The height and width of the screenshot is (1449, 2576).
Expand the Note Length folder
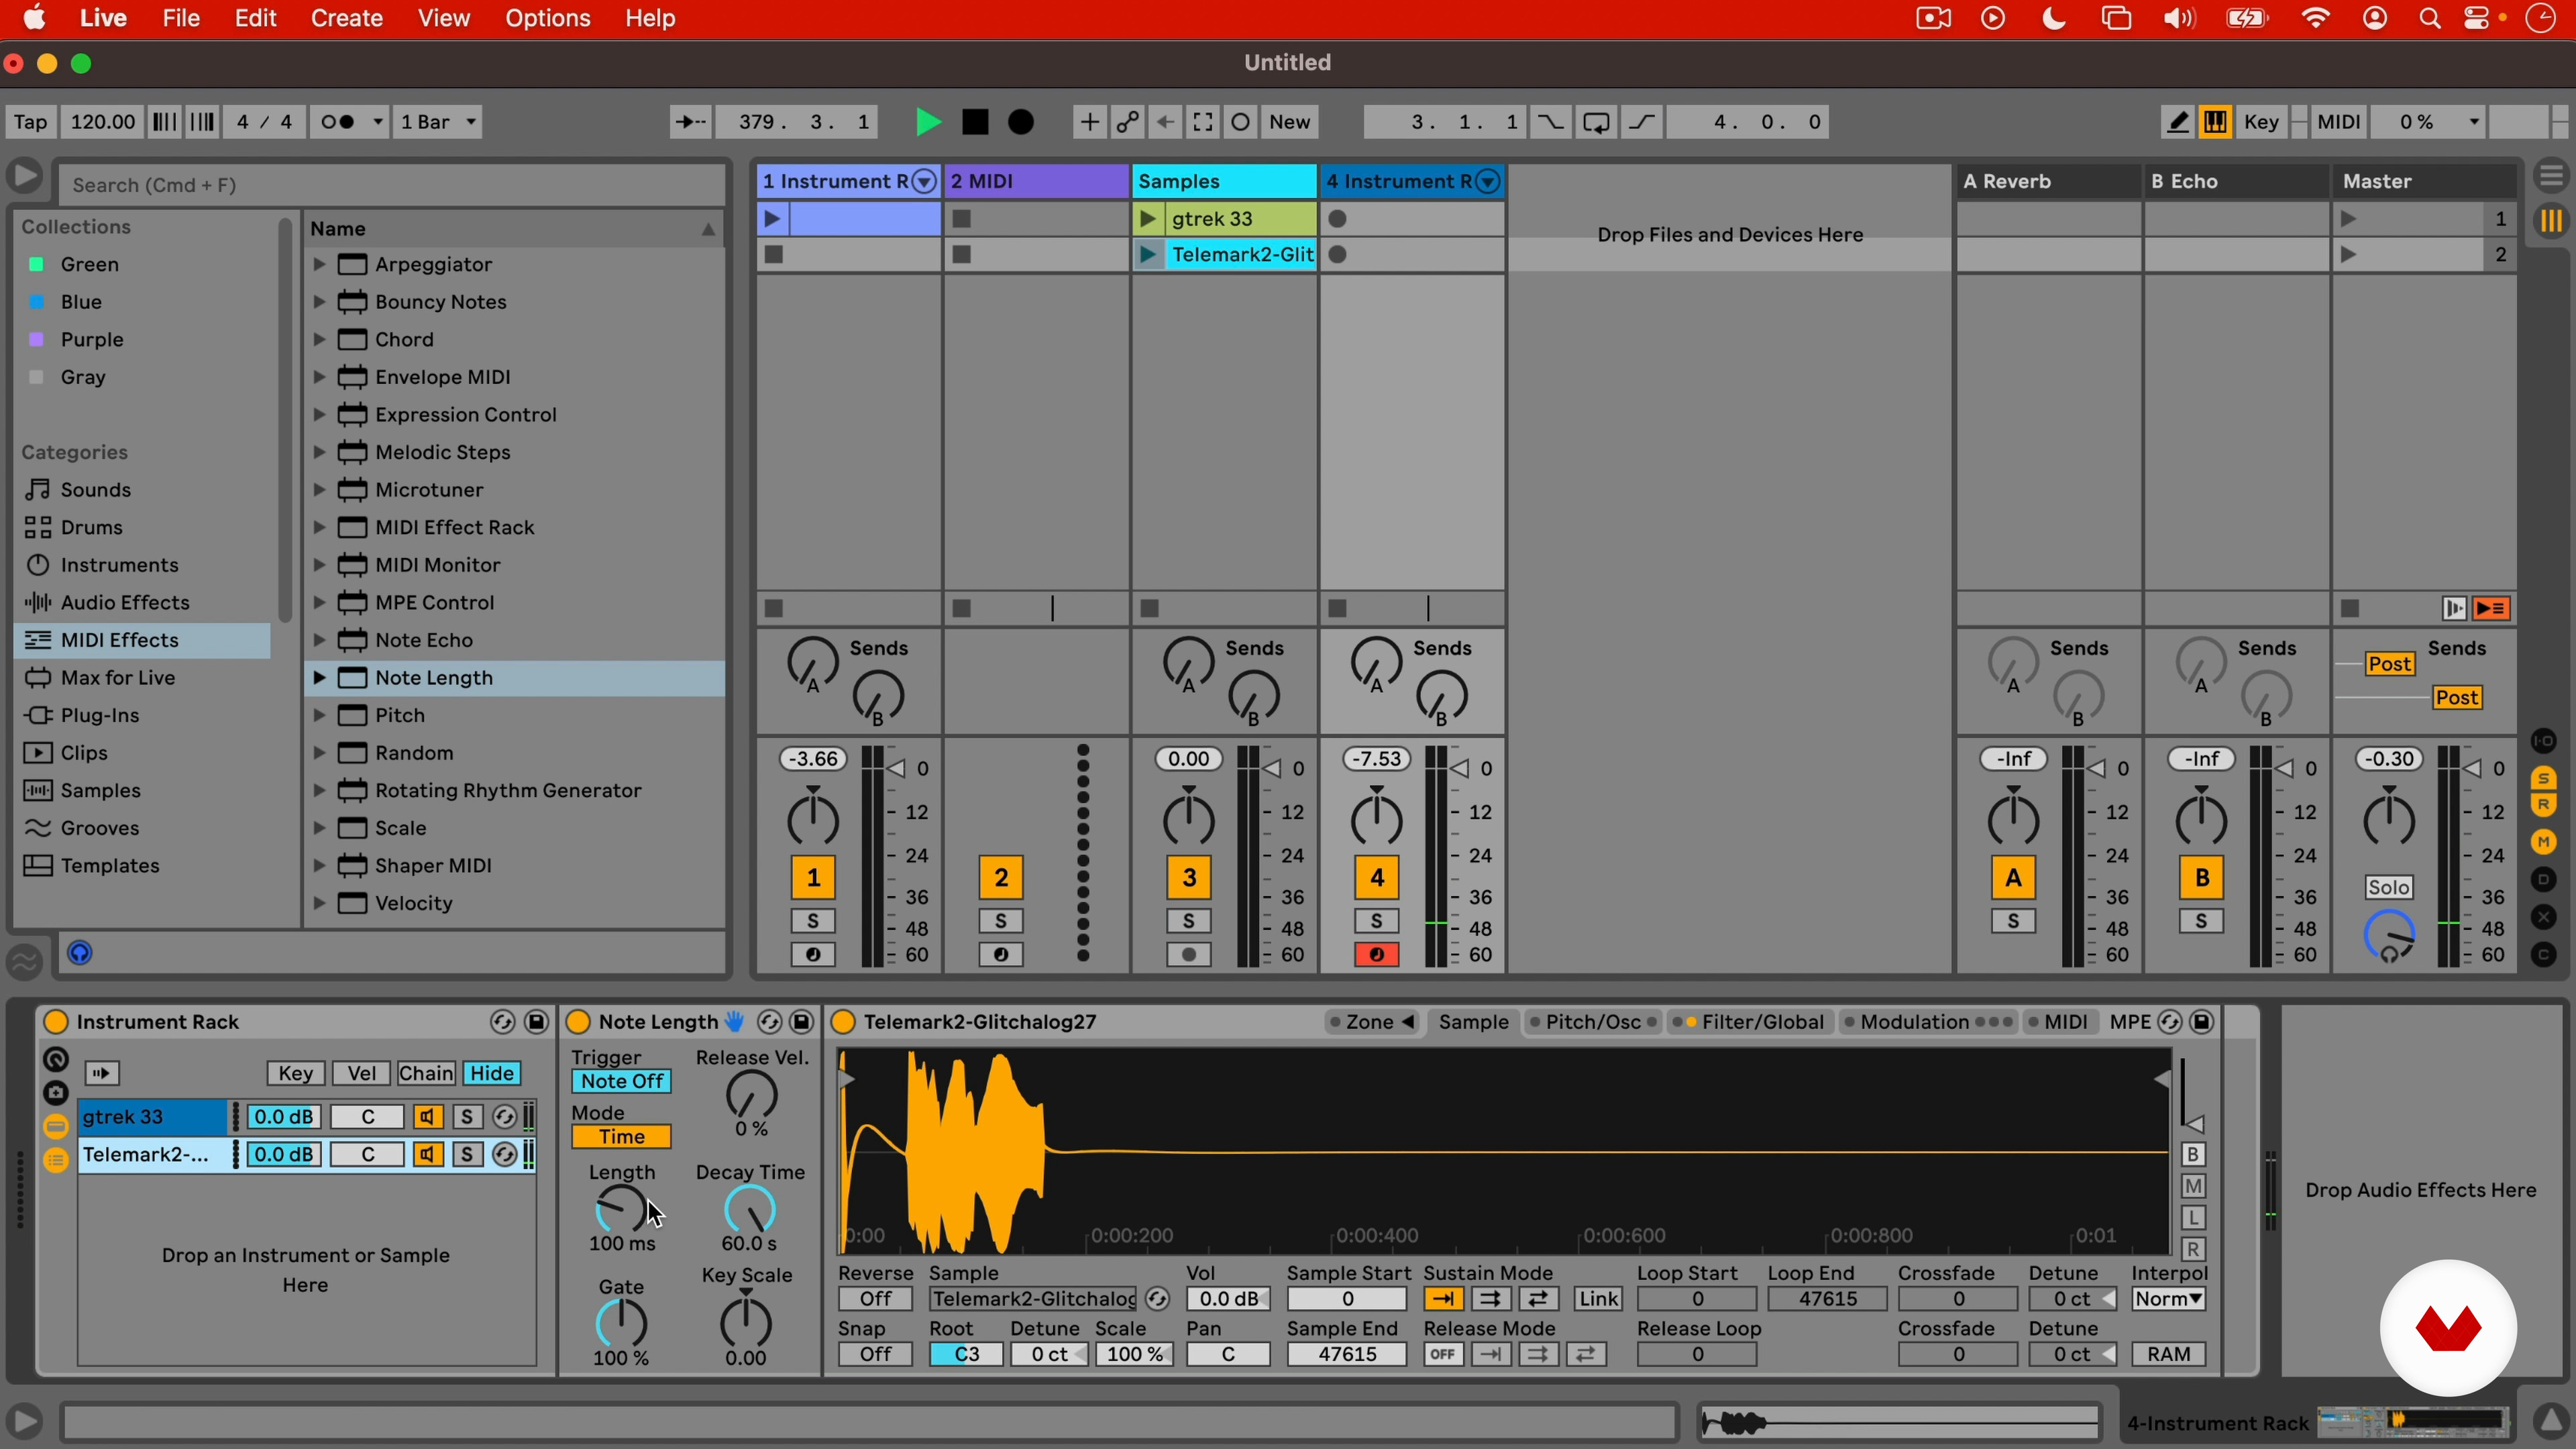(x=319, y=677)
